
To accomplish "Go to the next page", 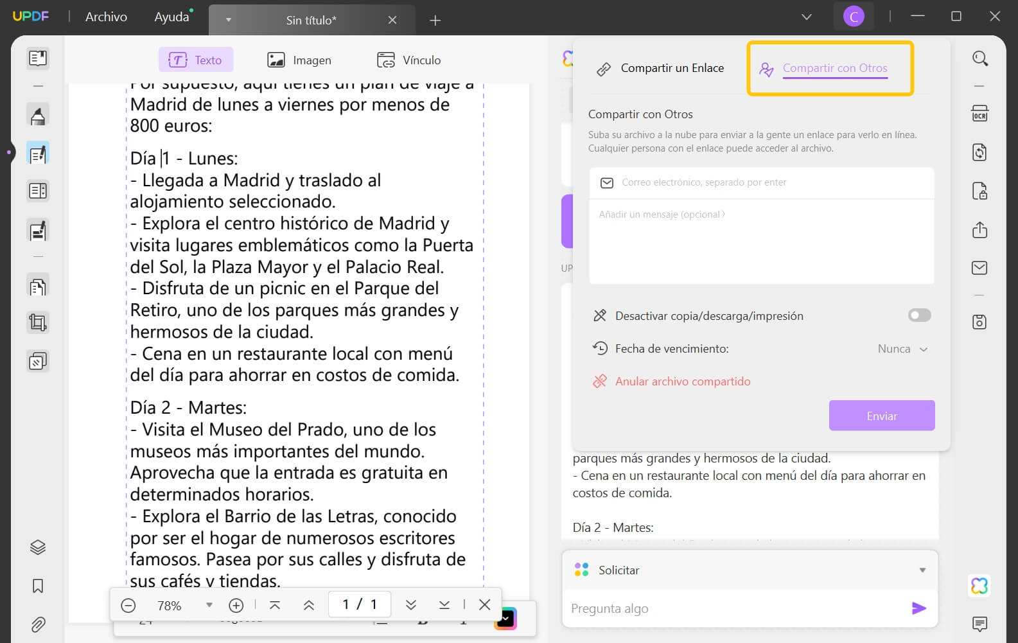I will 411,604.
